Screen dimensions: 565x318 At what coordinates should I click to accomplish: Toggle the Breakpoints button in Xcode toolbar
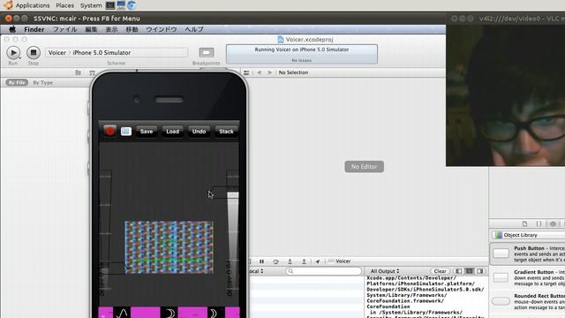pyautogui.click(x=206, y=53)
